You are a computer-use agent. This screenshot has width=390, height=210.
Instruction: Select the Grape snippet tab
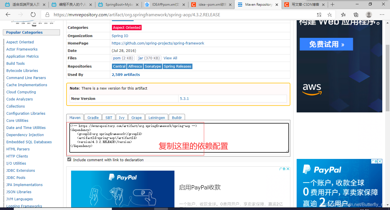click(x=136, y=117)
